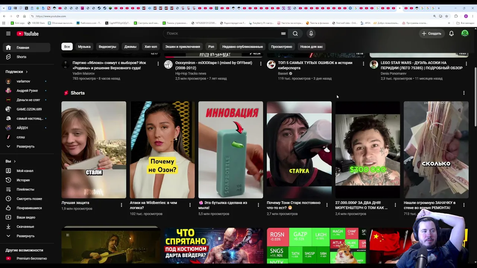The height and width of the screenshot is (268, 477).
Task: Select the Все filter chip
Action: pyautogui.click(x=67, y=47)
